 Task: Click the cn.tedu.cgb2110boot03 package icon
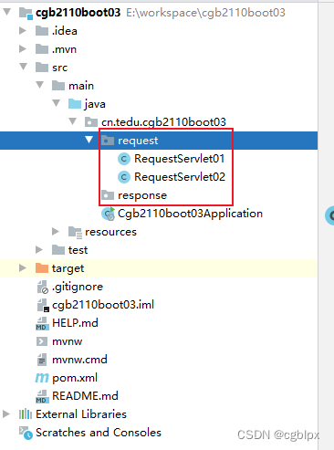[x=91, y=122]
